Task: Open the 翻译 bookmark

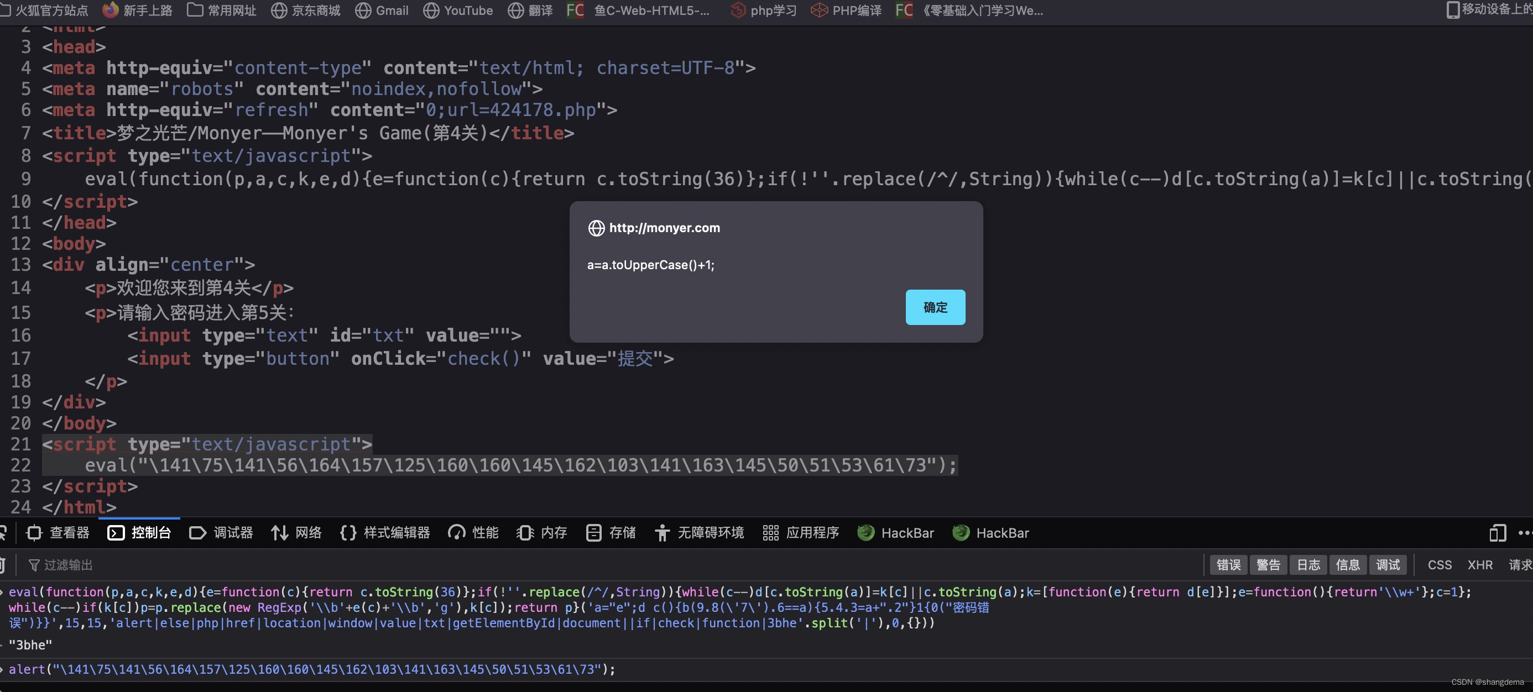Action: coord(530,10)
